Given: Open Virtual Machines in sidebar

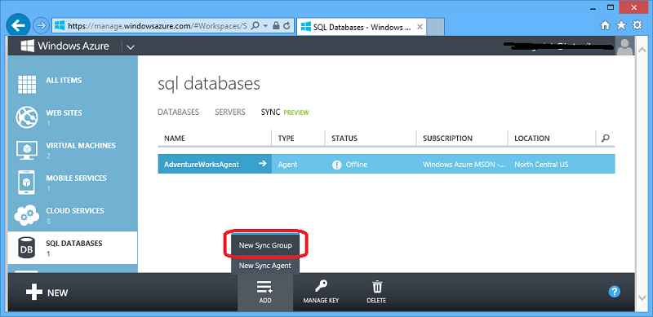Looking at the screenshot, I should [73, 150].
